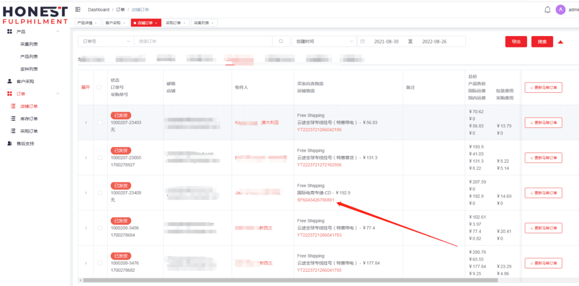579x286 pixels.
Task: Open the calendar icon in the date range field
Action: [362, 41]
